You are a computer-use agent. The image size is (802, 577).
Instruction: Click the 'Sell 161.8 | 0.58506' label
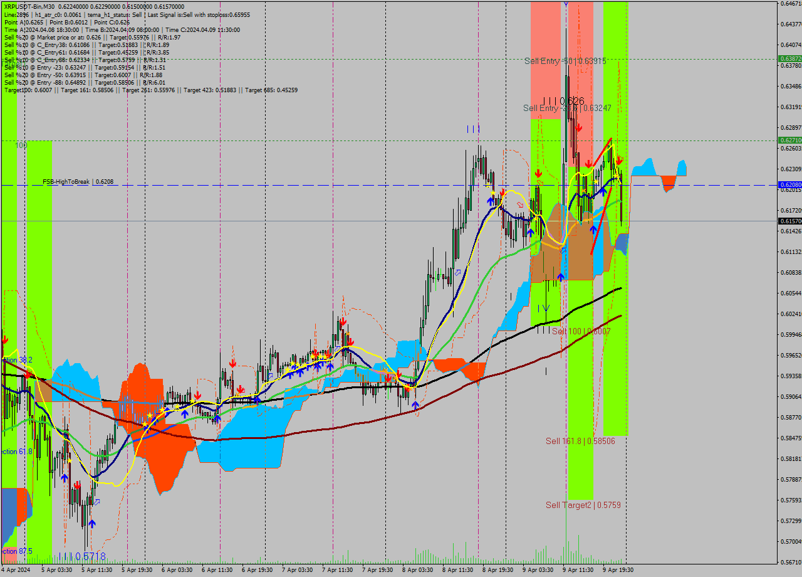pos(580,441)
